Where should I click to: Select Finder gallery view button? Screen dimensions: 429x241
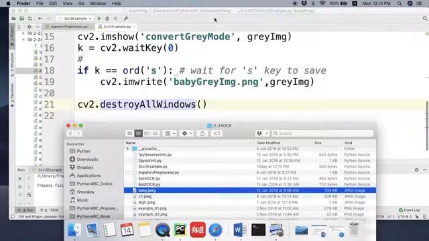coord(156,133)
